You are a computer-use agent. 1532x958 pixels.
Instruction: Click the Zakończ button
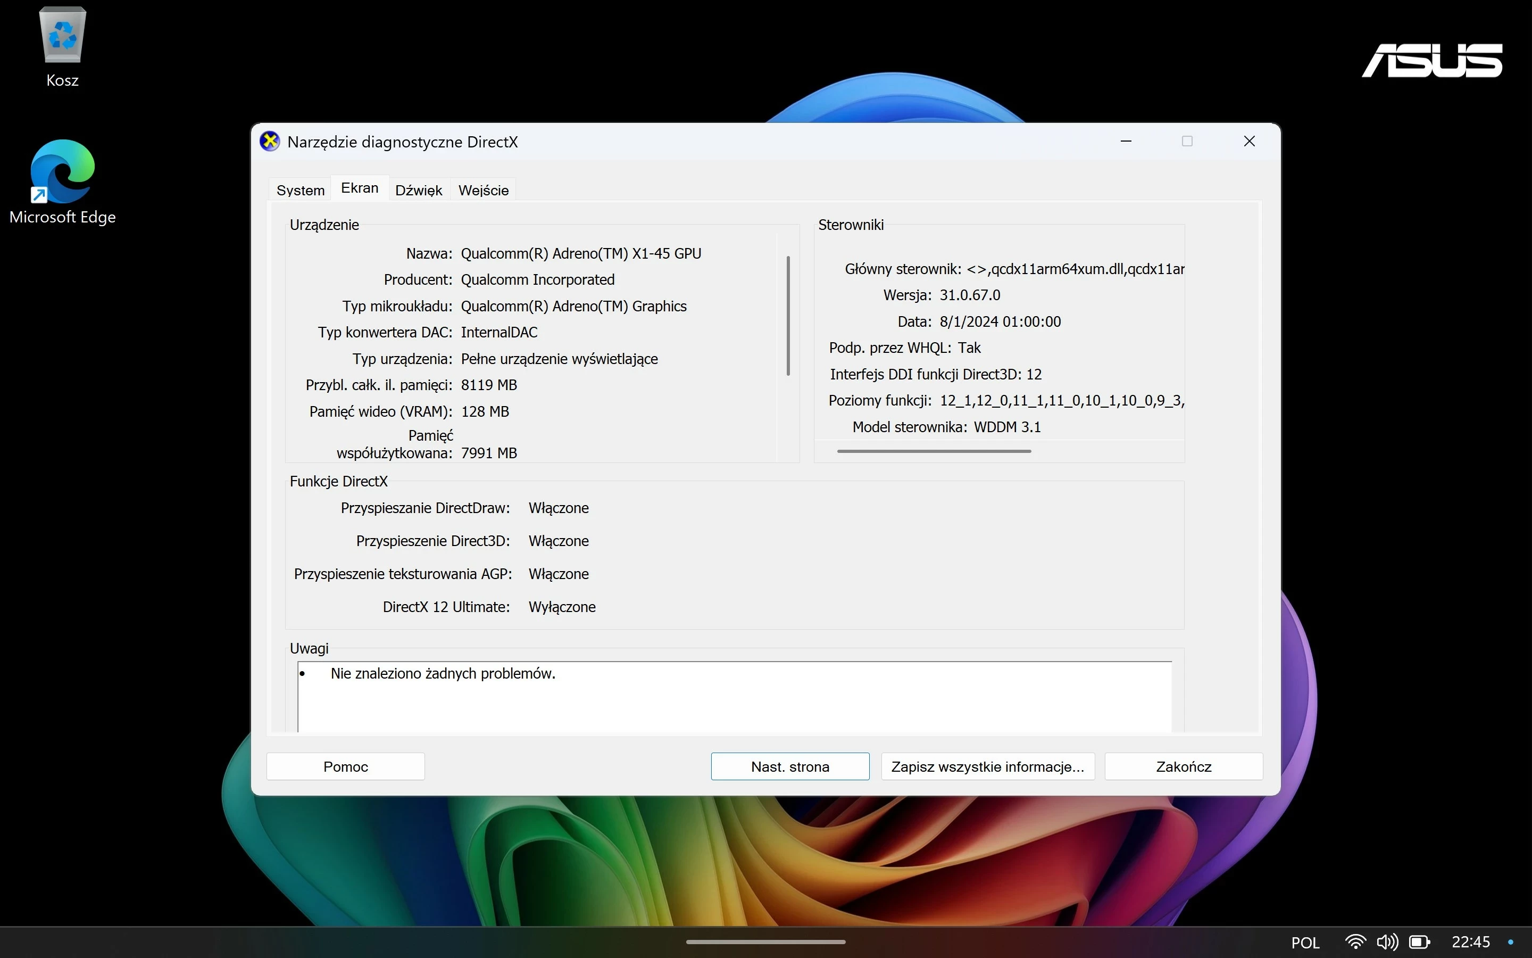1184,766
